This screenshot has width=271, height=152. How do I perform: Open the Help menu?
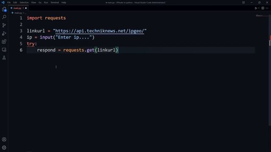click(64, 3)
